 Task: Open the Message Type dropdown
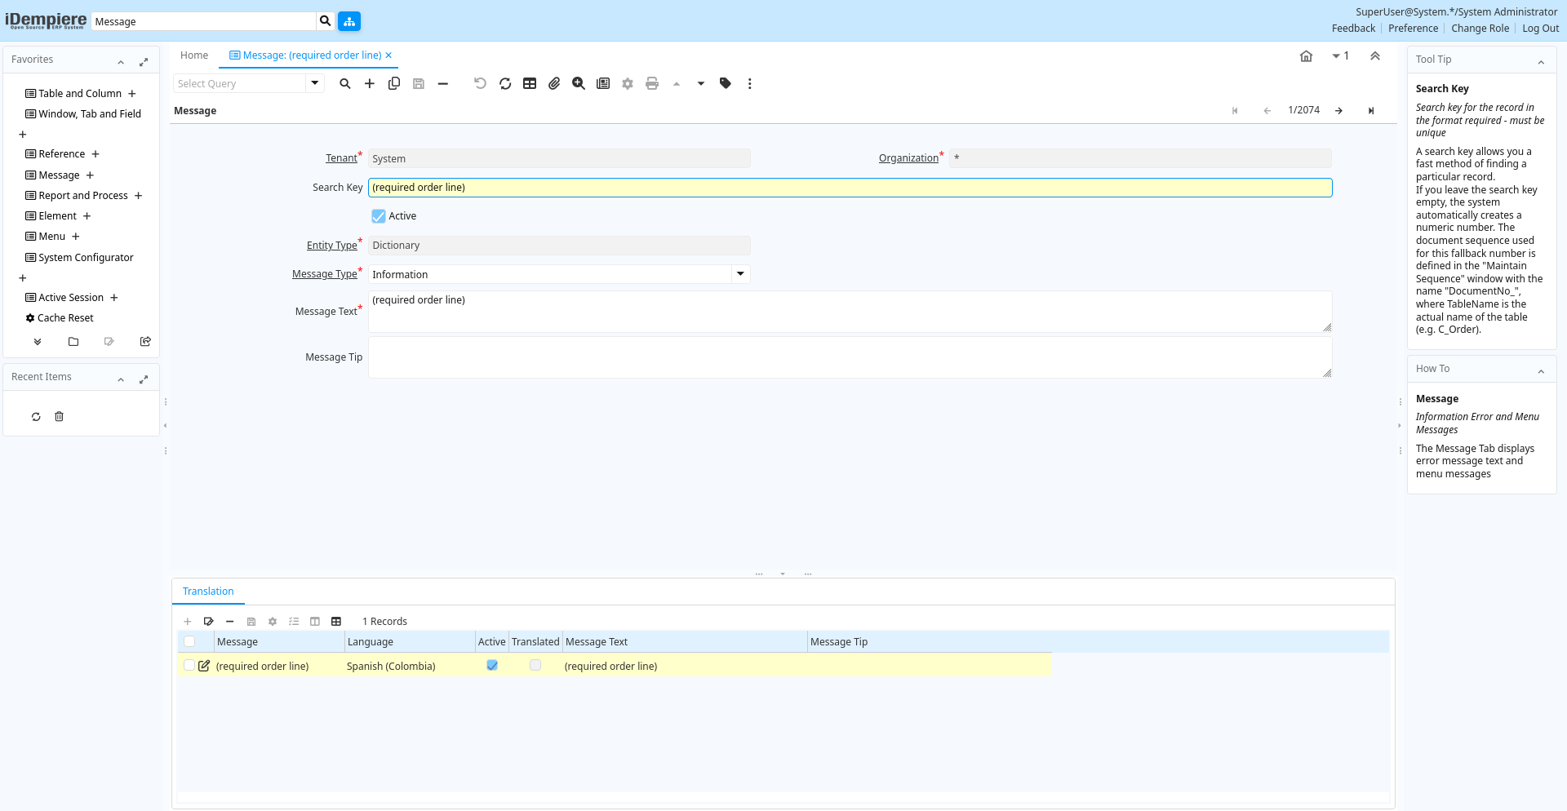click(740, 274)
